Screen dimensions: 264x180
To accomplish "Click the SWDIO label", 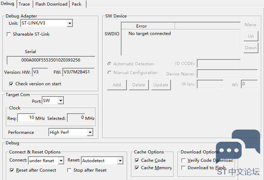I will tap(112, 34).
